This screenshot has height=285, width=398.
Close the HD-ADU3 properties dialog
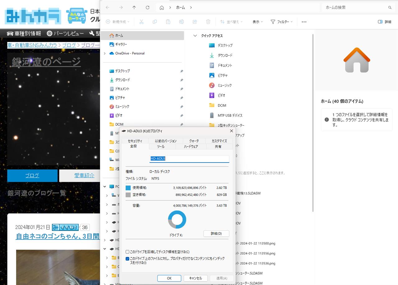point(231,131)
